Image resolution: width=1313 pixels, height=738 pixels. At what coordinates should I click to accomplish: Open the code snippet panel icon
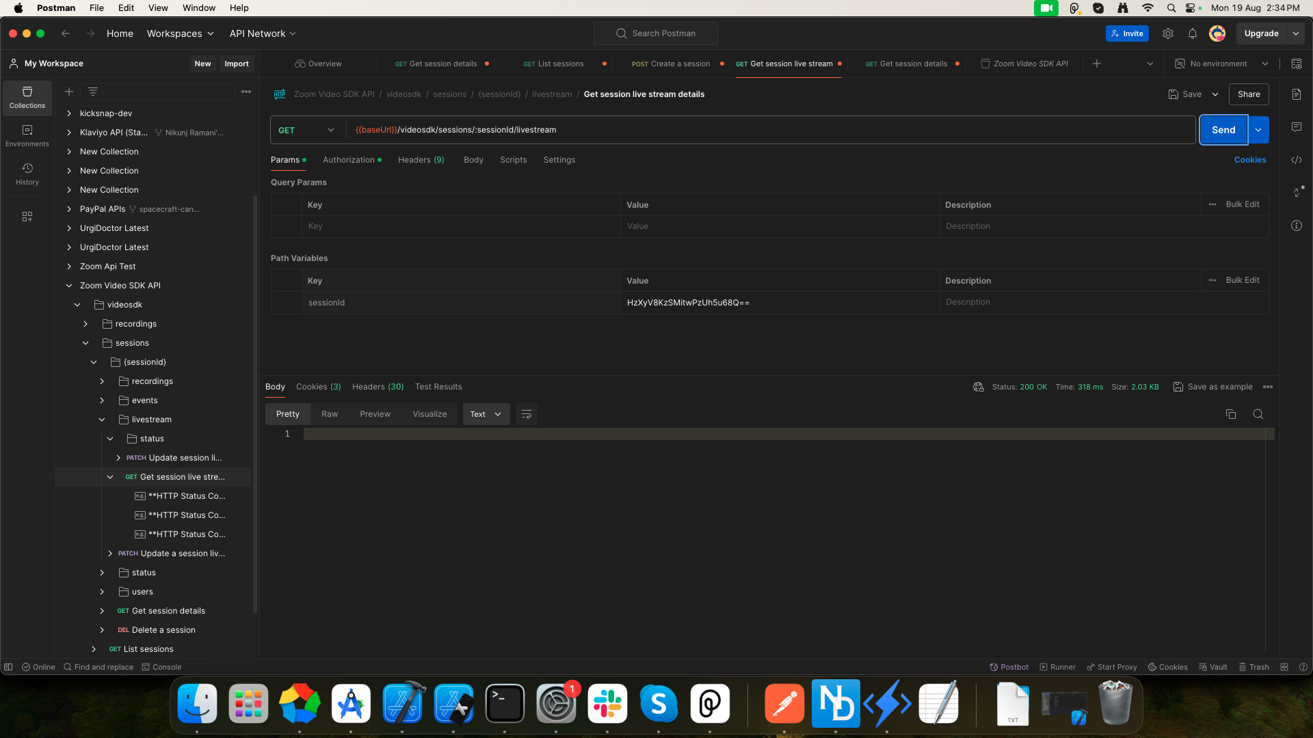pyautogui.click(x=1297, y=160)
